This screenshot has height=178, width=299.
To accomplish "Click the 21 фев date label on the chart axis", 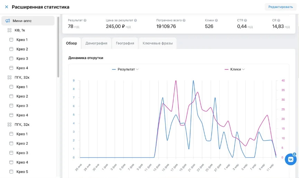I will (x=192, y=167).
